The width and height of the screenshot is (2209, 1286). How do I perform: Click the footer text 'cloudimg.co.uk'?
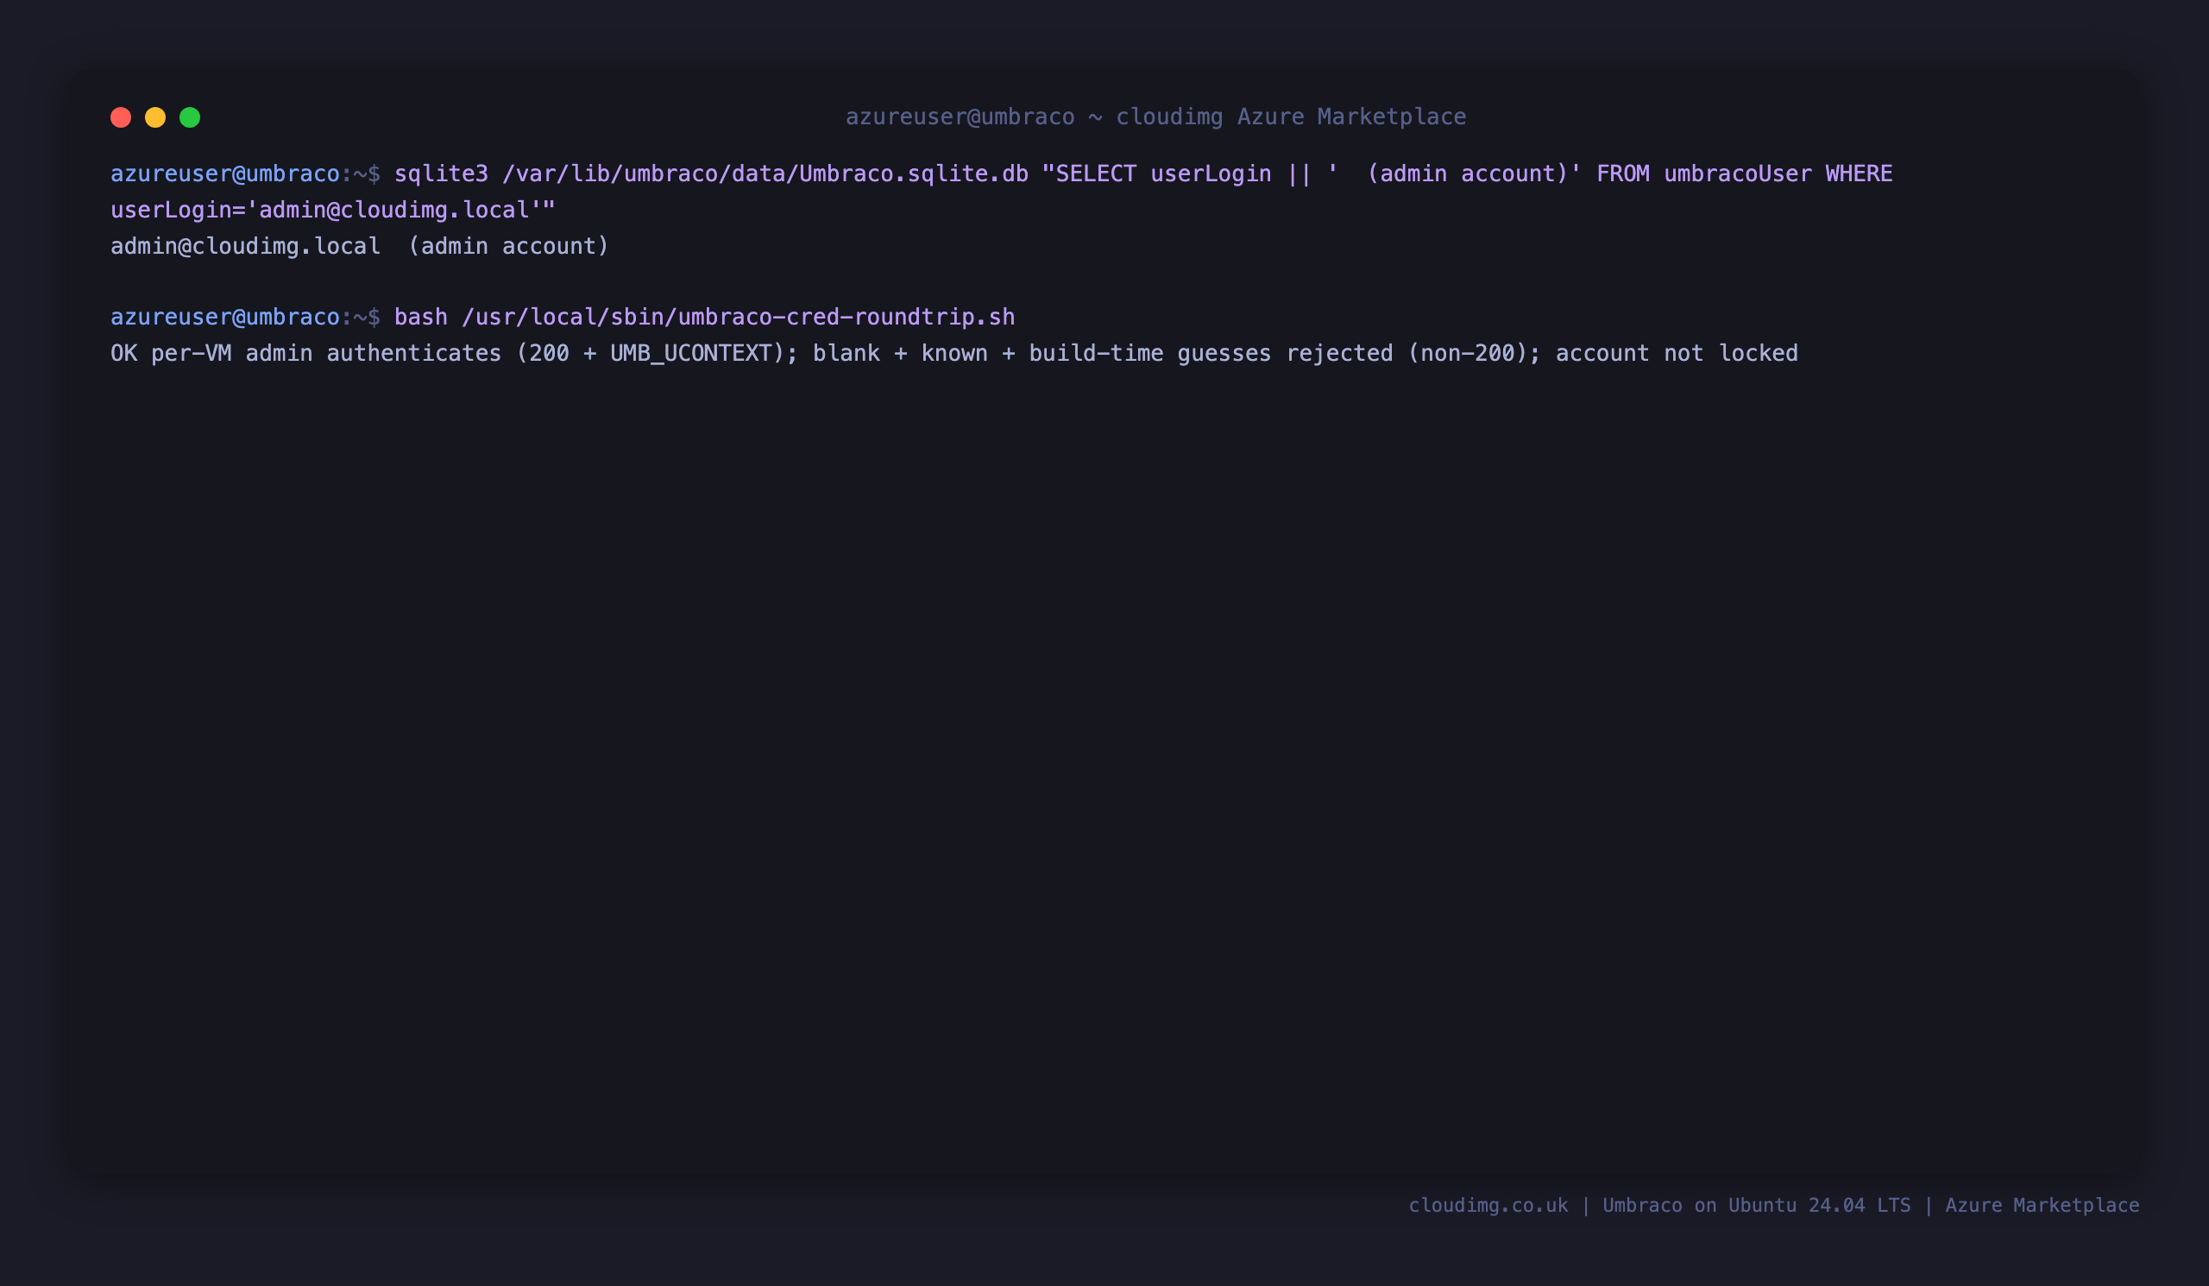[1488, 1206]
